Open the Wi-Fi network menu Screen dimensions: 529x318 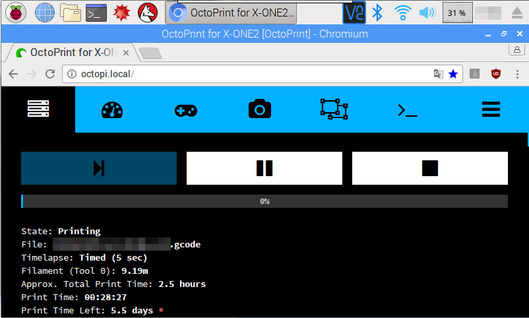point(402,13)
